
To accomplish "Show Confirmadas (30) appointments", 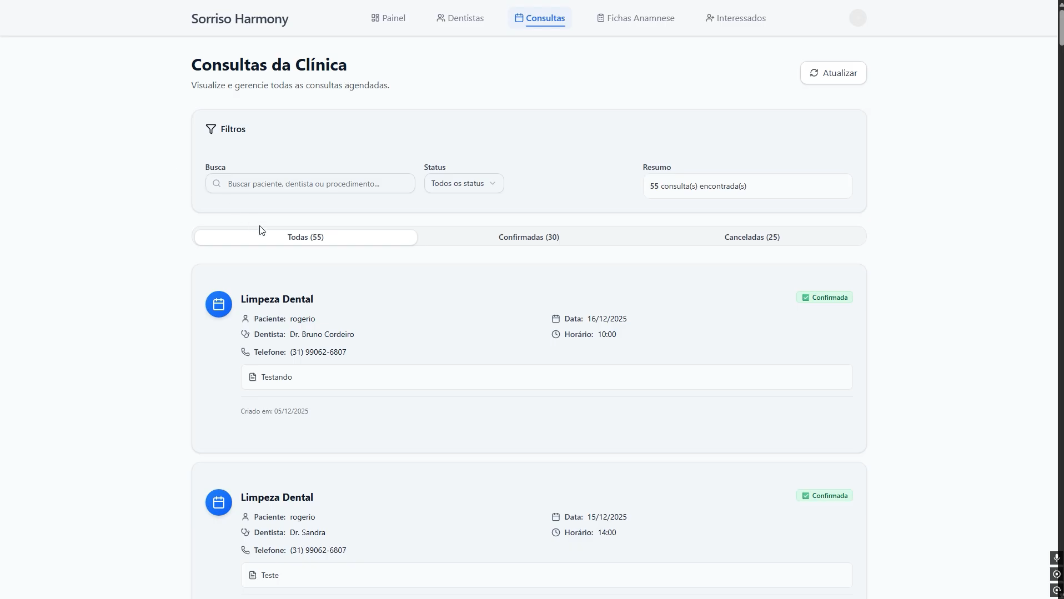I will [x=529, y=237].
